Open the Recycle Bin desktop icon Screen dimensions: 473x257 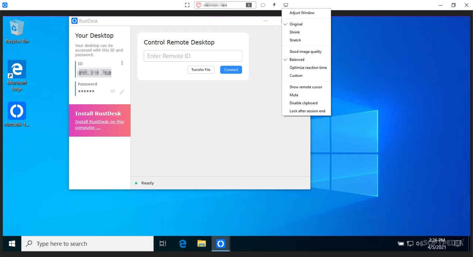pos(17,32)
